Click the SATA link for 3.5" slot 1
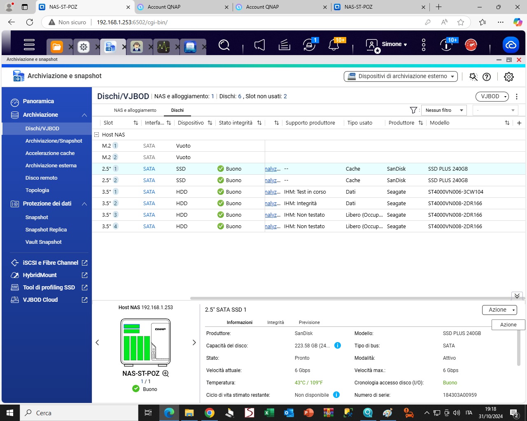Image resolution: width=527 pixels, height=421 pixels. pos(149,192)
